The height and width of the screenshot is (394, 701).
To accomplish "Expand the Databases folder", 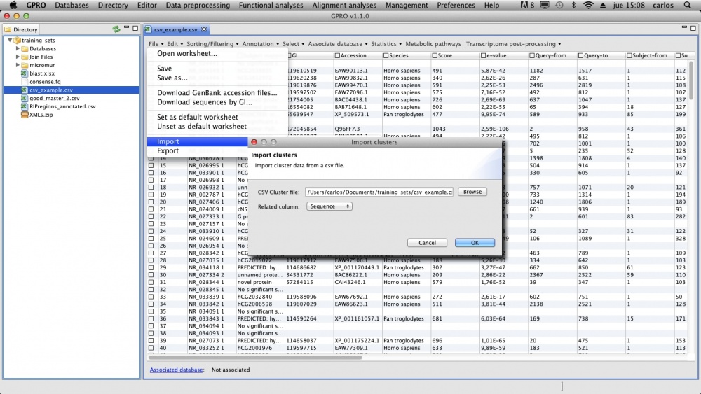I will tap(18, 49).
